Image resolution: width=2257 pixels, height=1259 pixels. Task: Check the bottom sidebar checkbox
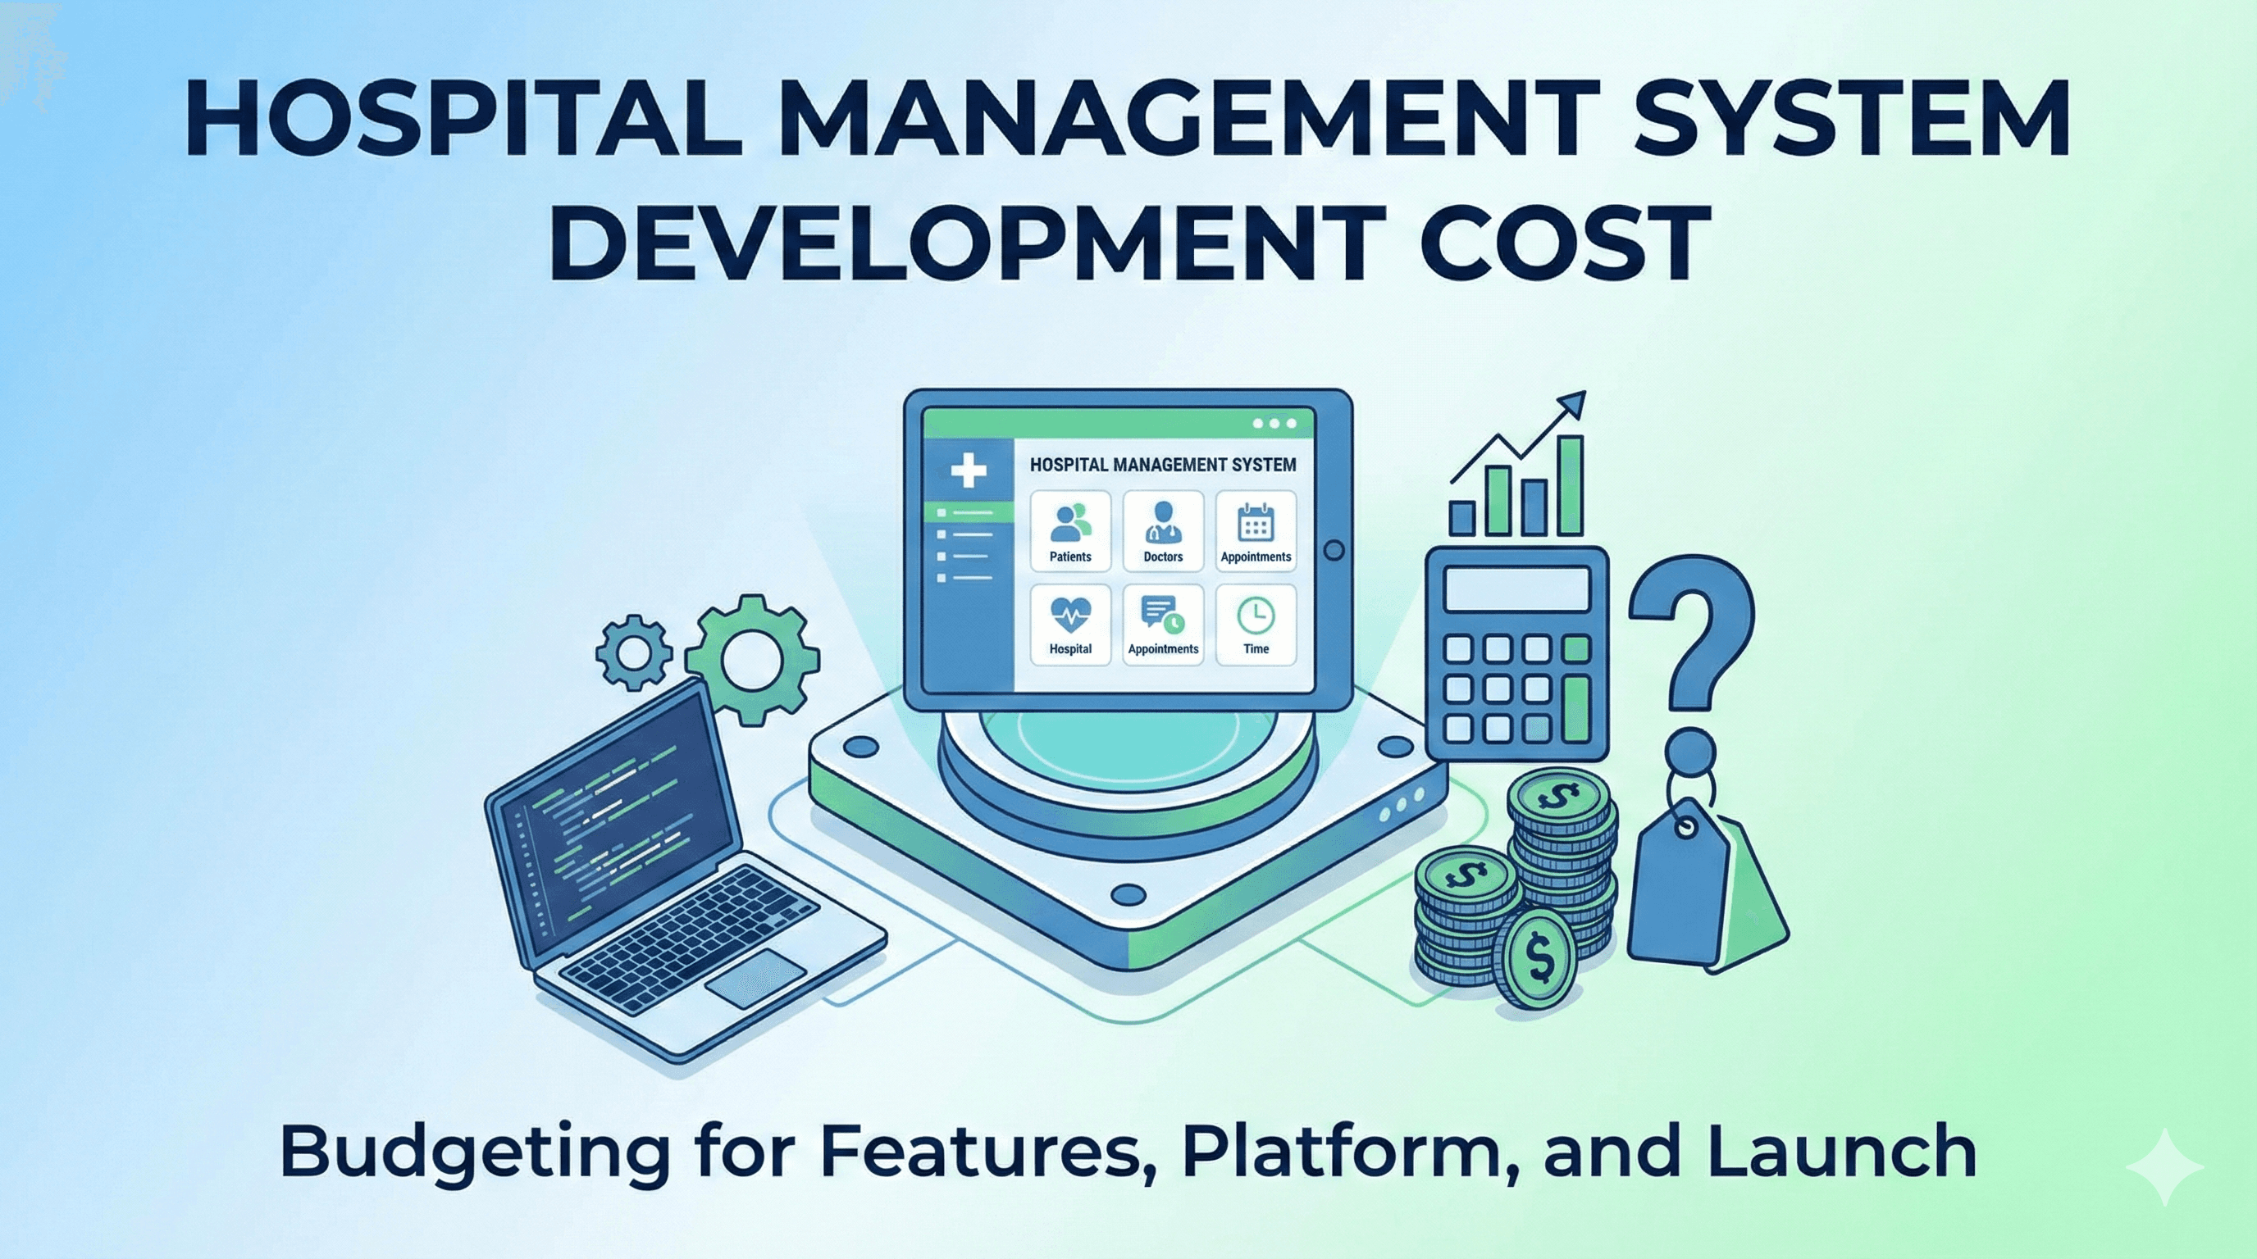pyautogui.click(x=941, y=578)
